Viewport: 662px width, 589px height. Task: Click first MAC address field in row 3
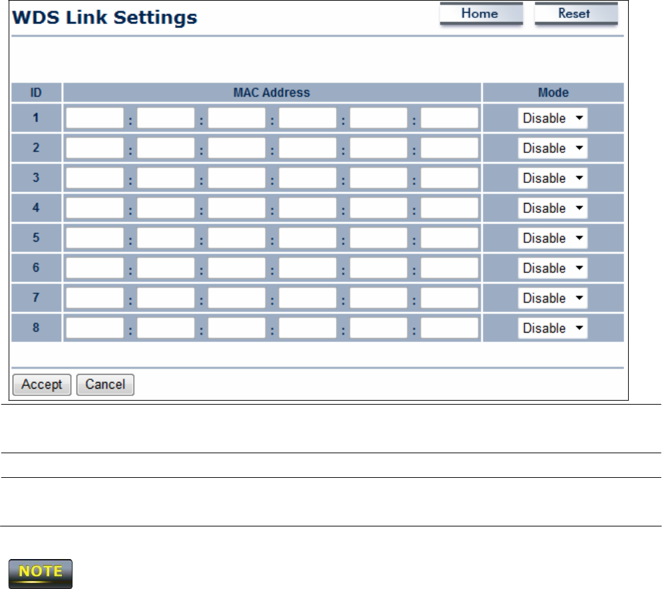(94, 178)
